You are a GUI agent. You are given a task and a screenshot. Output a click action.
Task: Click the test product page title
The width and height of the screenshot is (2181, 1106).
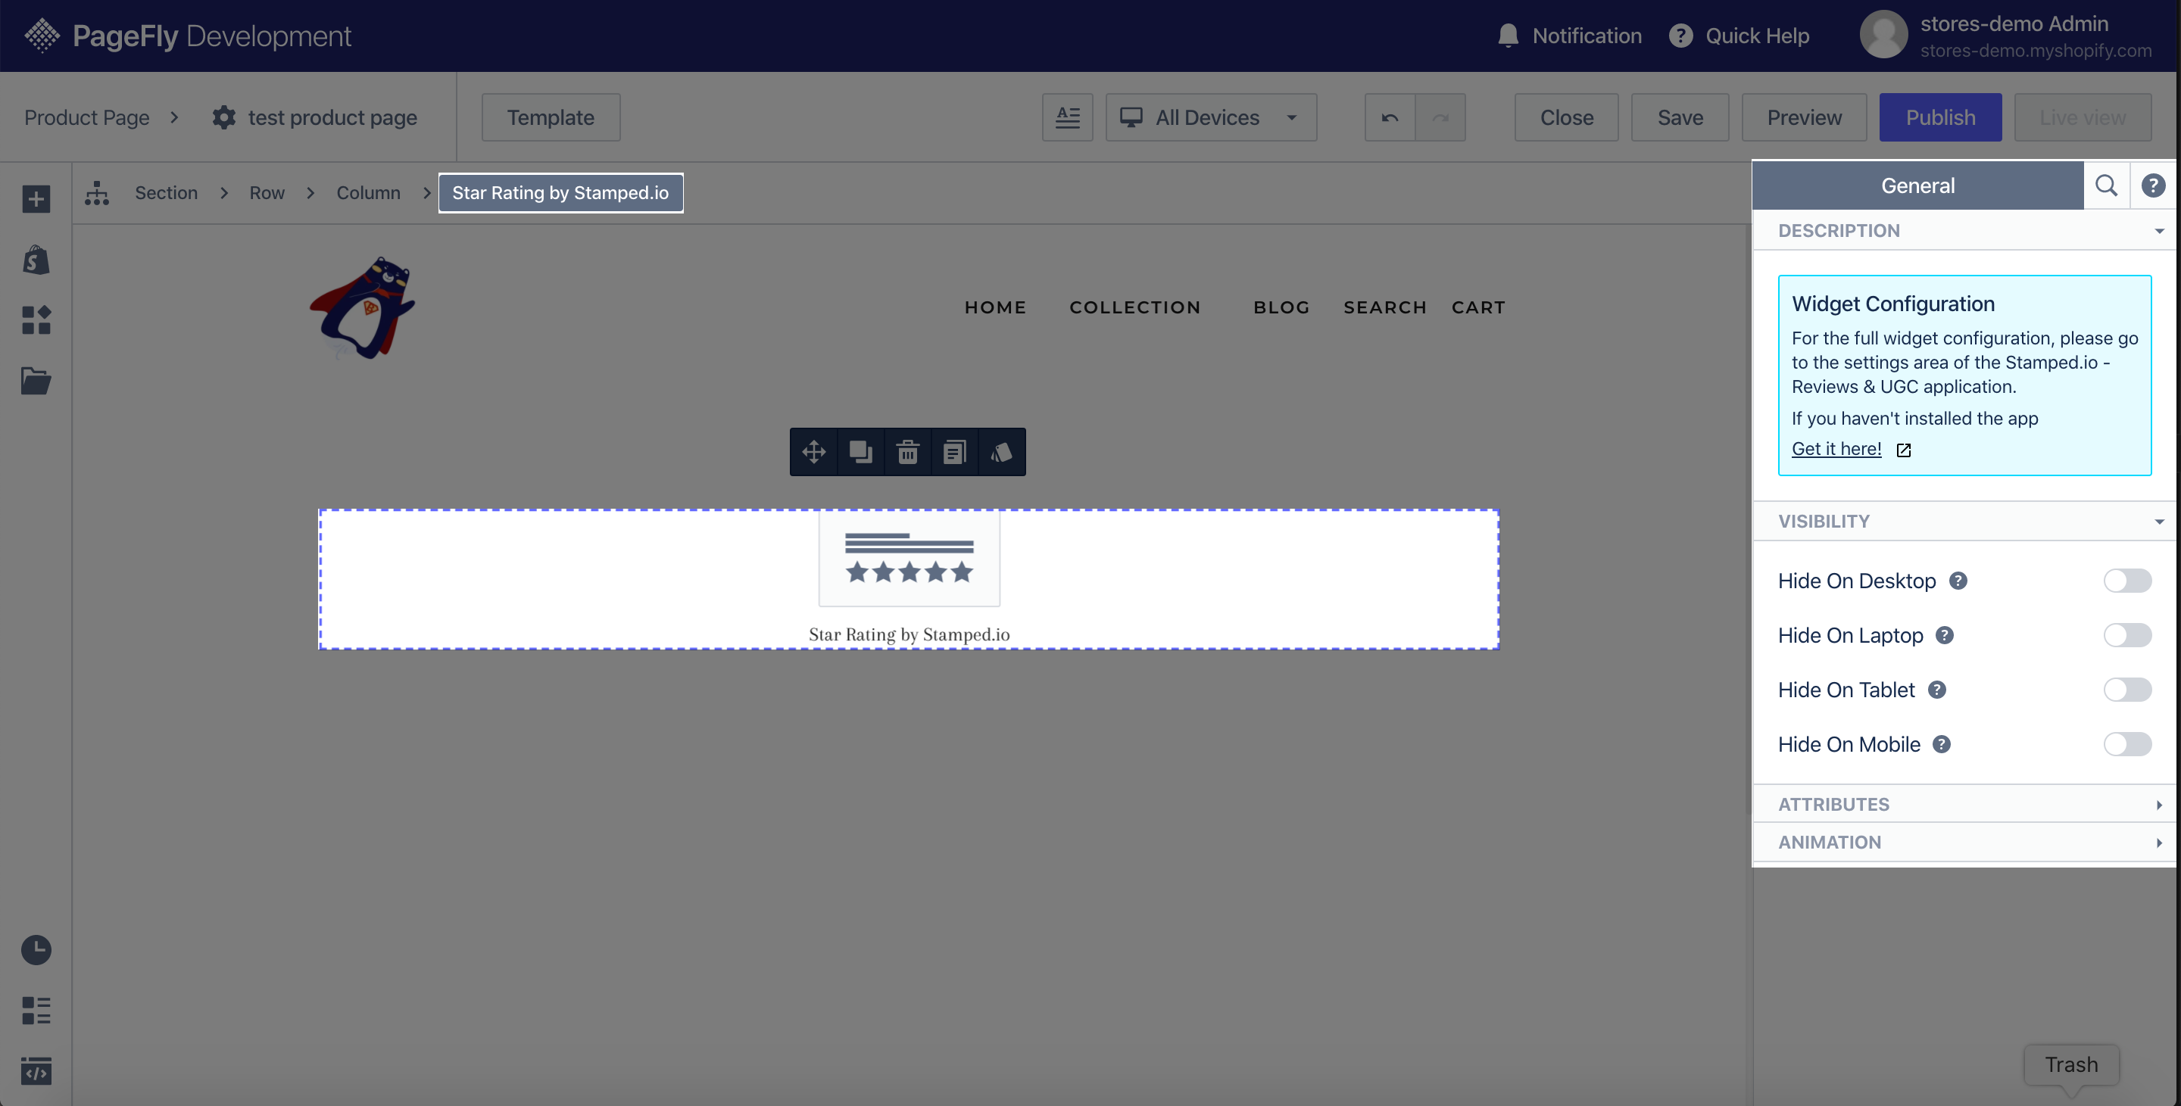tap(332, 117)
